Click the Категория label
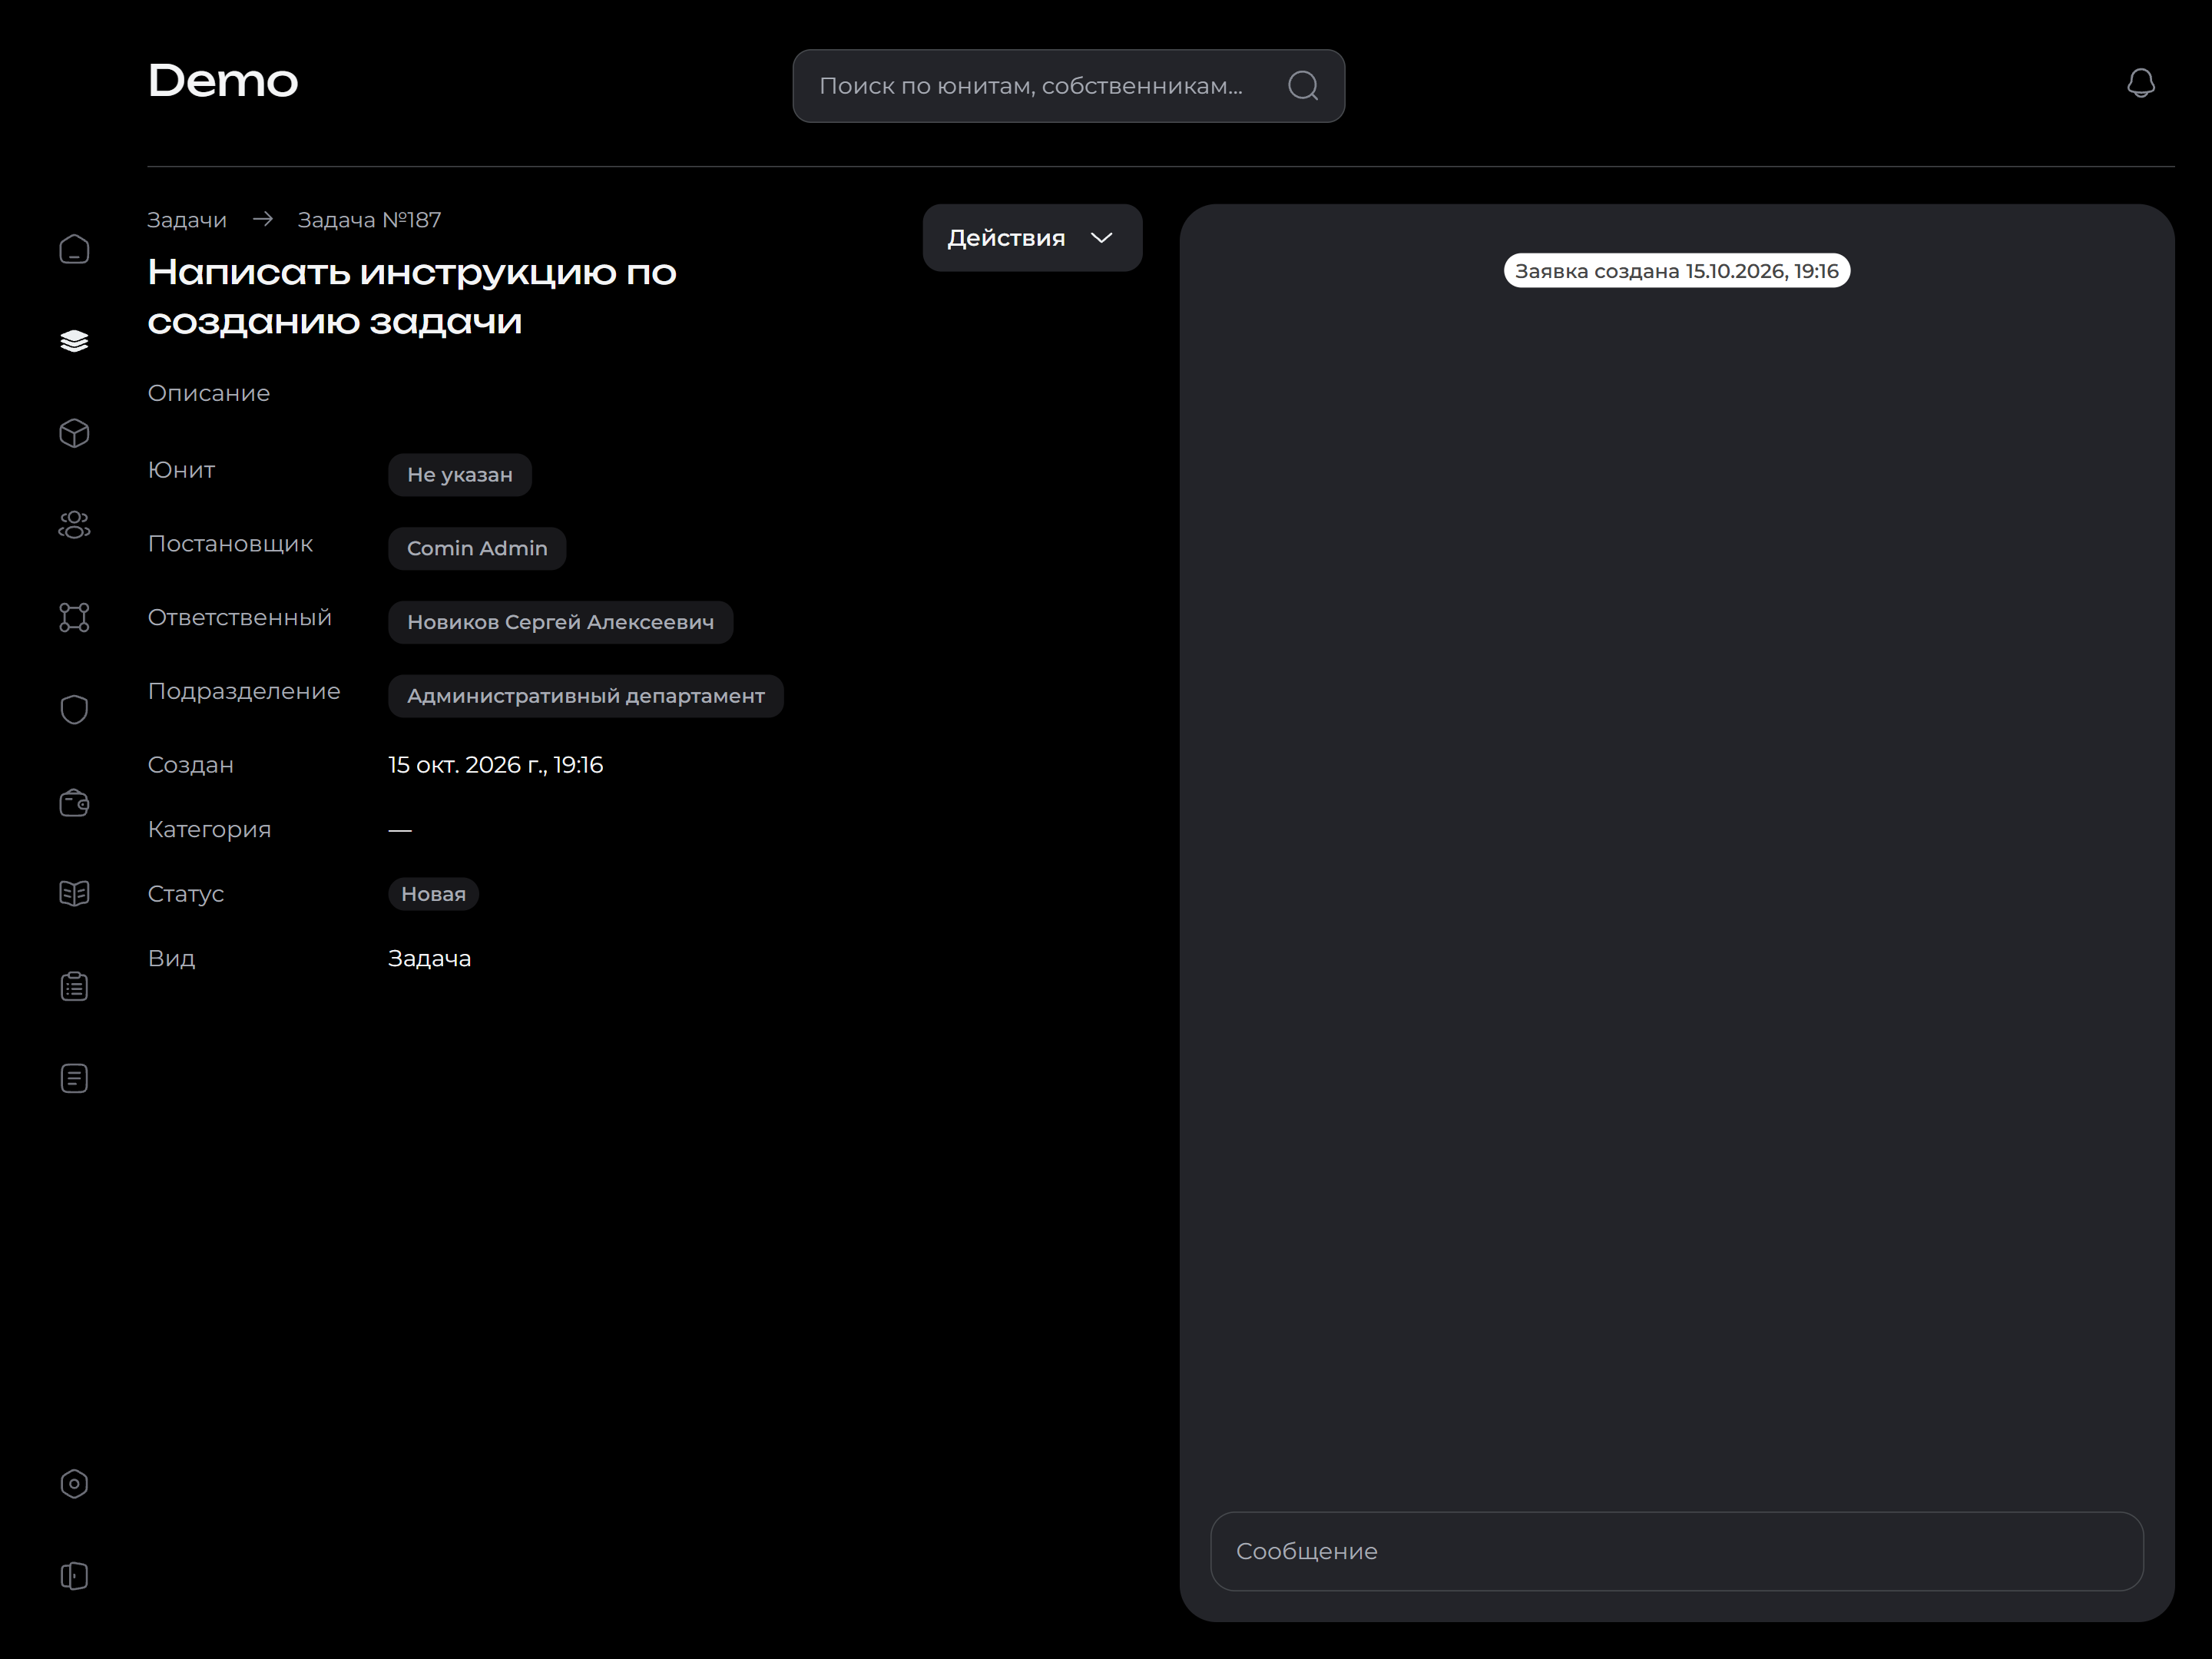2212x1659 pixels. click(209, 829)
